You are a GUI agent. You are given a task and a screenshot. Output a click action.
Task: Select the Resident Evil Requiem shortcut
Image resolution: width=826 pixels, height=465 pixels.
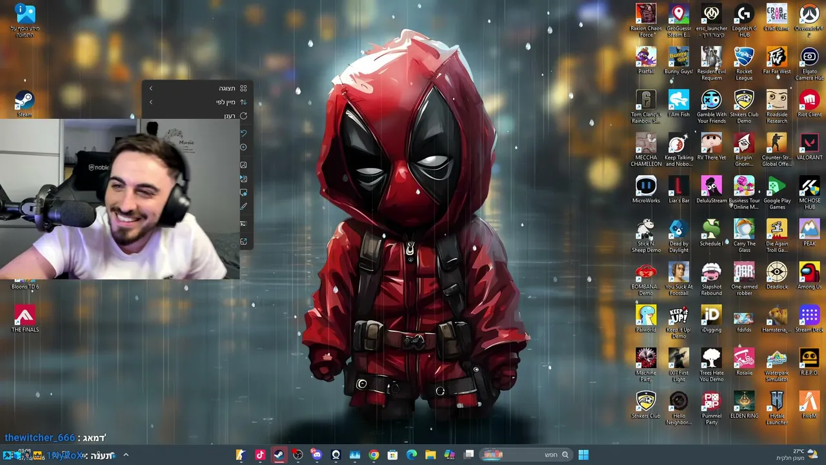point(711,63)
